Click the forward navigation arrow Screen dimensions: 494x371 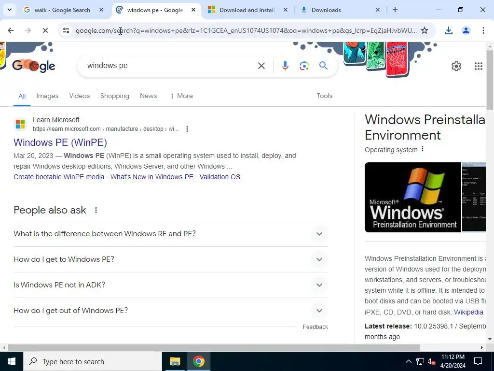tap(27, 30)
